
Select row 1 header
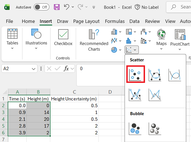point(4,99)
